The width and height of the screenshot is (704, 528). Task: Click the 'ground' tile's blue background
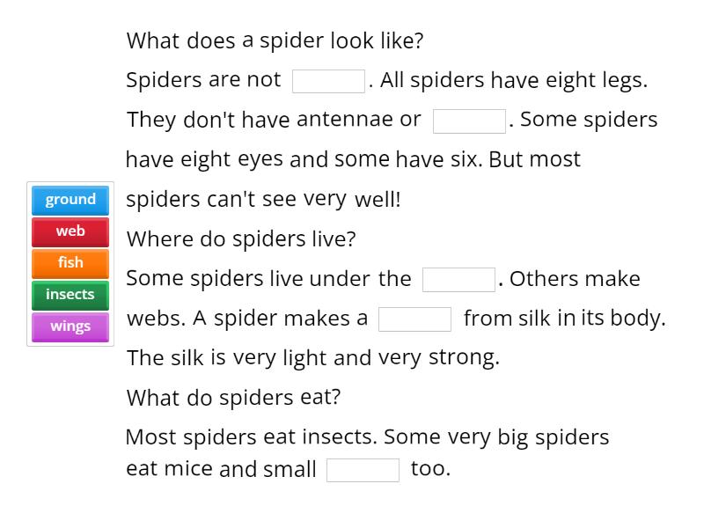pyautogui.click(x=70, y=200)
